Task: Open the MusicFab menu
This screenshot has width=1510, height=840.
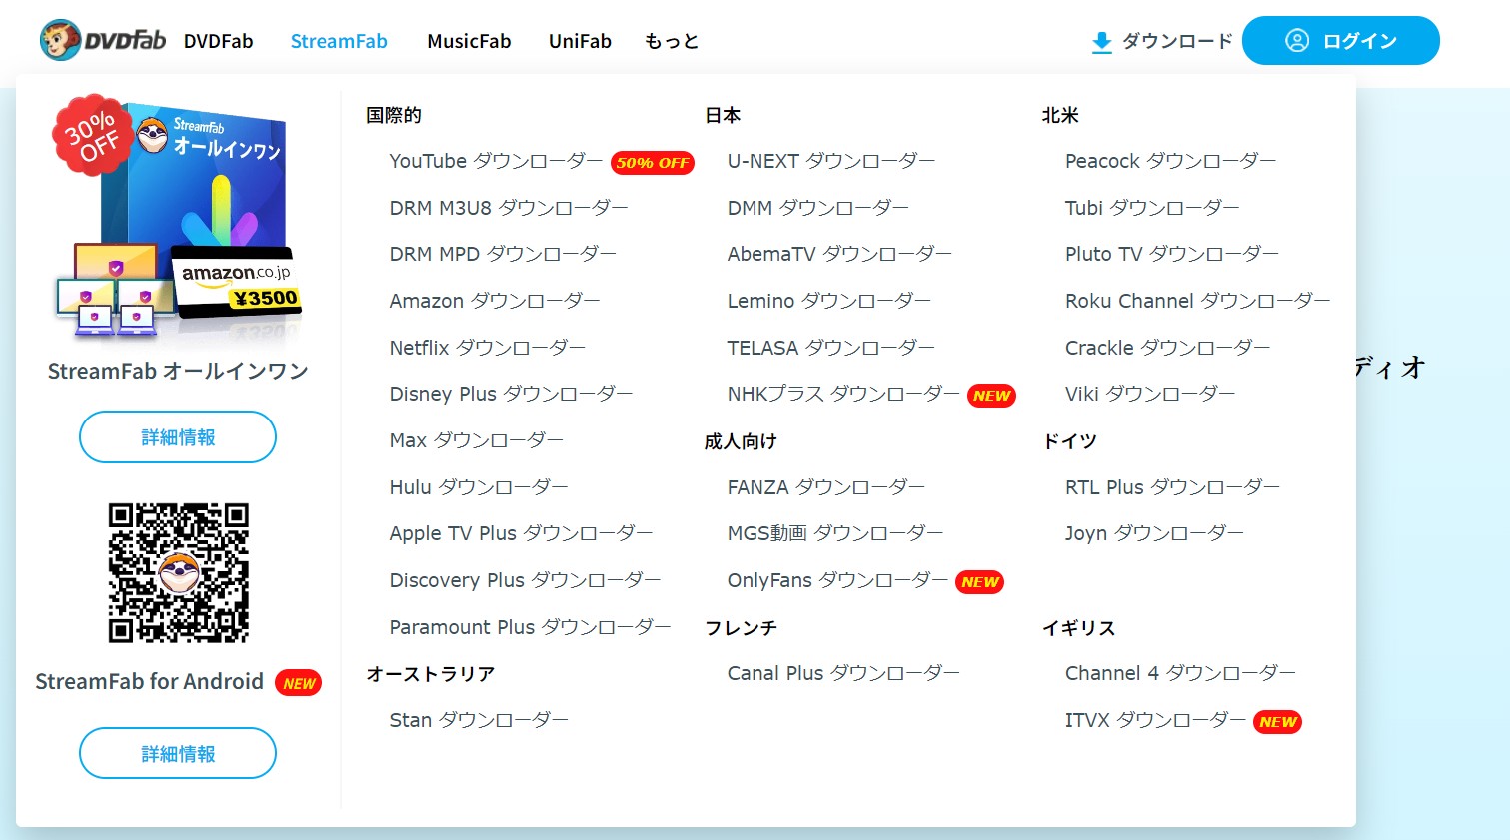Action: [x=469, y=41]
